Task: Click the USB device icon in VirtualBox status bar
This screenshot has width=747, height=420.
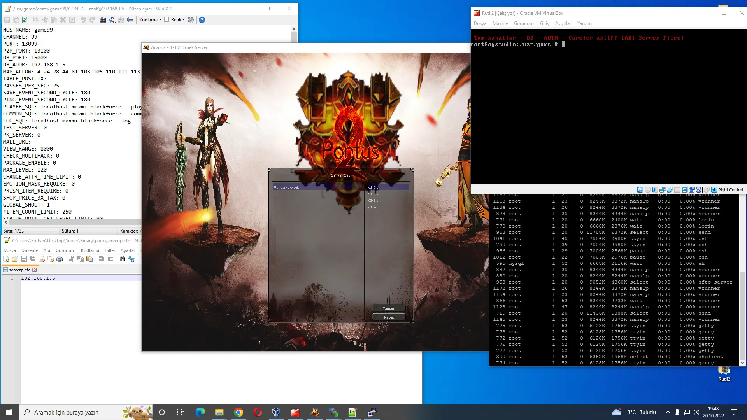Action: click(x=670, y=190)
